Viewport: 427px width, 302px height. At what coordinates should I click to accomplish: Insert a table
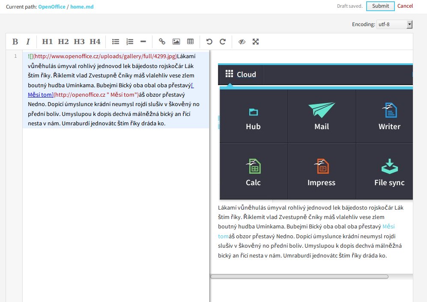click(x=190, y=41)
